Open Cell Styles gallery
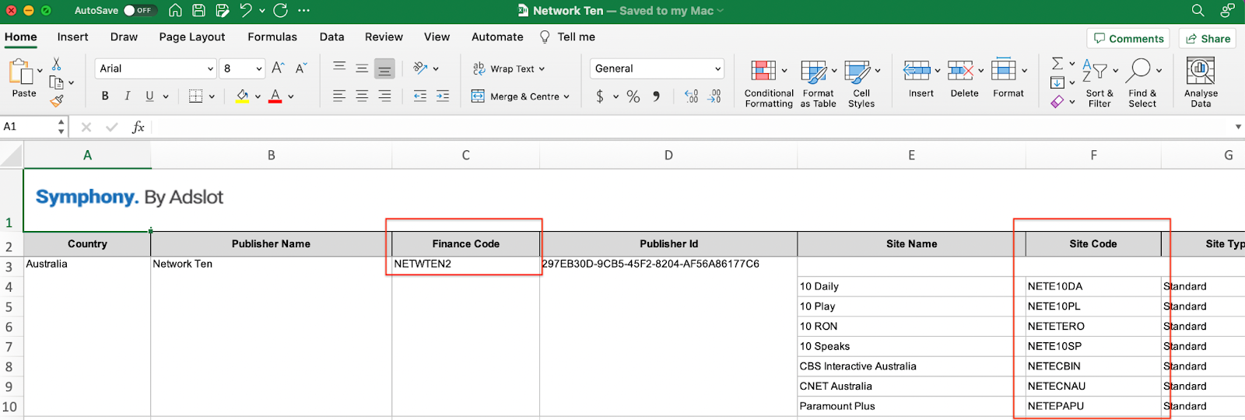The image size is (1245, 420). coord(861,84)
